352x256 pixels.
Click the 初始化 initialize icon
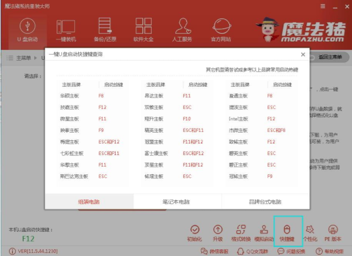(195, 232)
